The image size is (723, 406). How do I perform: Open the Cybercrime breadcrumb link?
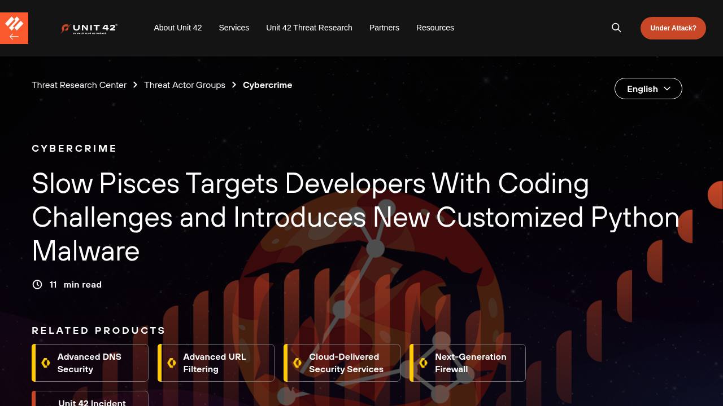tap(268, 85)
